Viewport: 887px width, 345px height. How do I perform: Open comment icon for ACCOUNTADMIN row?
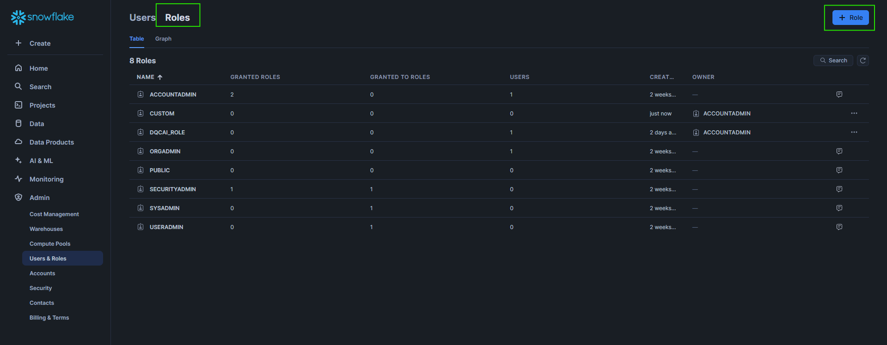coord(839,95)
